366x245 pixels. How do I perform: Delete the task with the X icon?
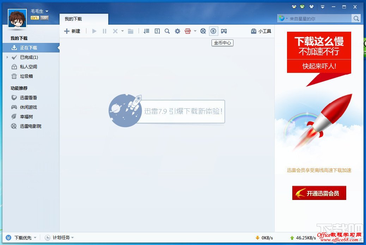click(x=115, y=31)
